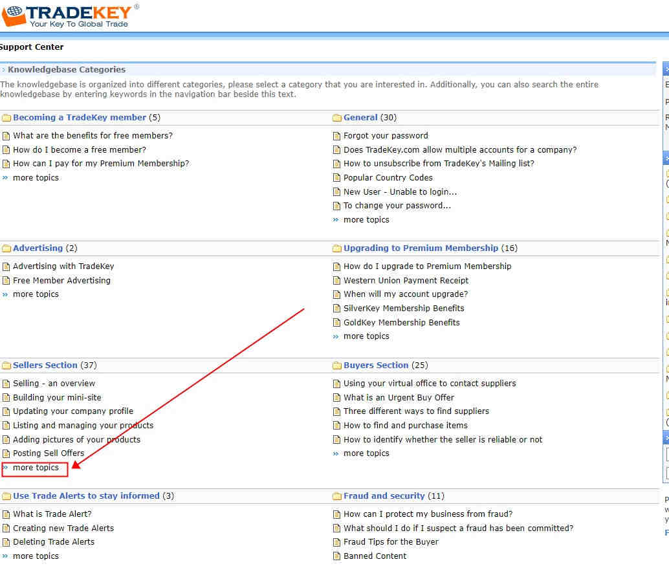Open Upgrading to Premium Membership category
Image resolution: width=669 pixels, height=566 pixels.
click(x=421, y=248)
